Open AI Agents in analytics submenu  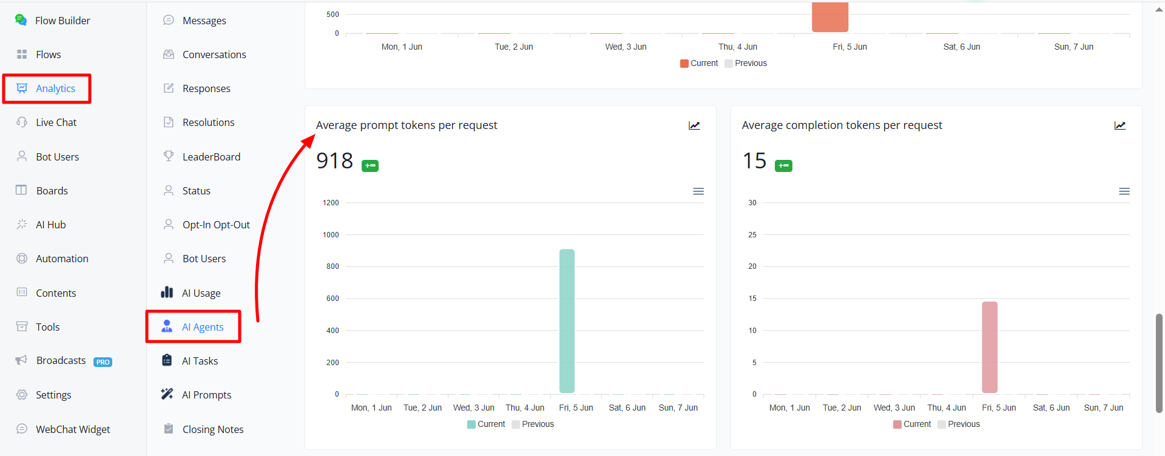coord(194,326)
